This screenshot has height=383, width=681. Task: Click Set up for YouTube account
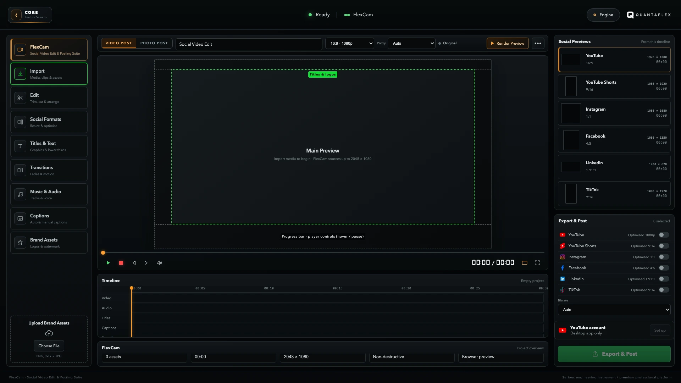pyautogui.click(x=660, y=330)
